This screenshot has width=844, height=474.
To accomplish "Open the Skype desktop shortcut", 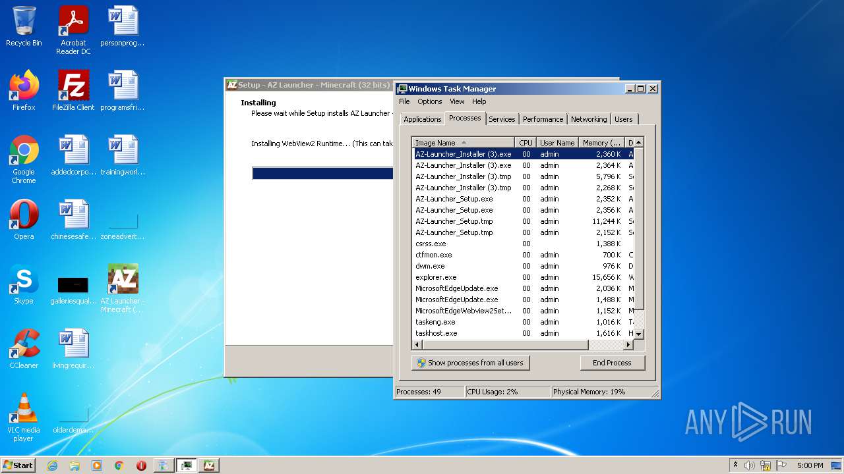I will (x=24, y=284).
